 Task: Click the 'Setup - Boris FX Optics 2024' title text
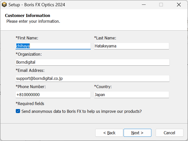coord(37,5)
